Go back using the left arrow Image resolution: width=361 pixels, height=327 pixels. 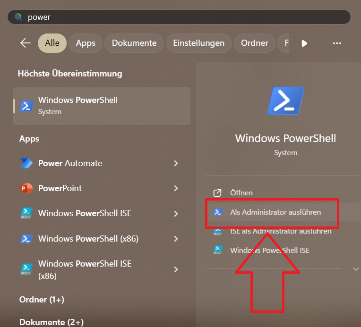(x=26, y=43)
